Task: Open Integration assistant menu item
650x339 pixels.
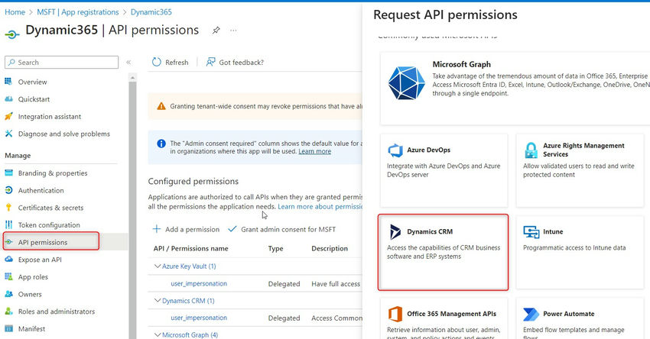Action: point(50,117)
